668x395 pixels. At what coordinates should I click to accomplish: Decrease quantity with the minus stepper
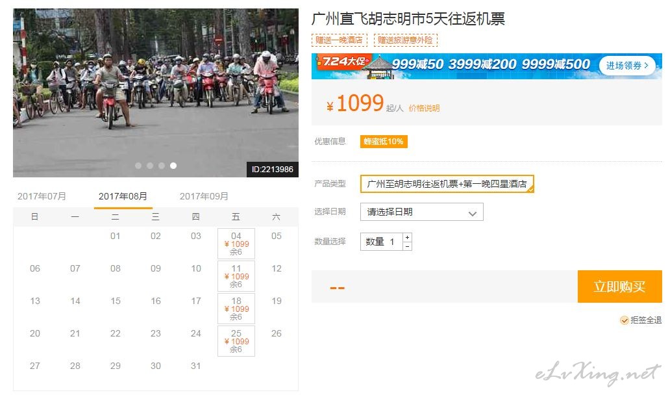click(407, 246)
